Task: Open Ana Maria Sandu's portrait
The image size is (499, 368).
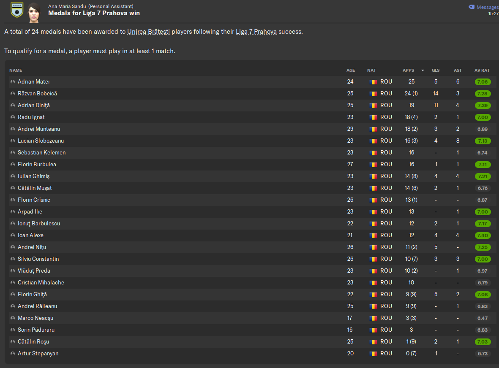Action: click(x=34, y=13)
